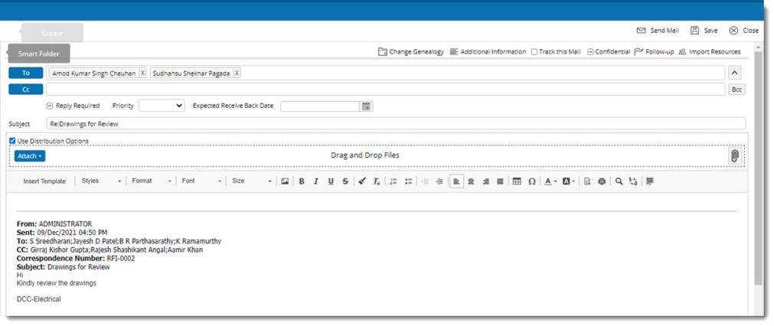
Task: Apply italic formatting from the toolbar
Action: click(315, 181)
